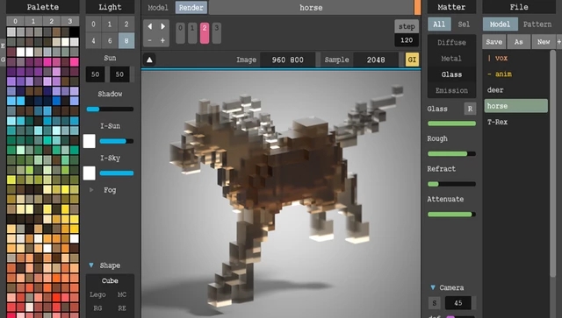
Task: Expand the Fog section
Action: click(91, 190)
